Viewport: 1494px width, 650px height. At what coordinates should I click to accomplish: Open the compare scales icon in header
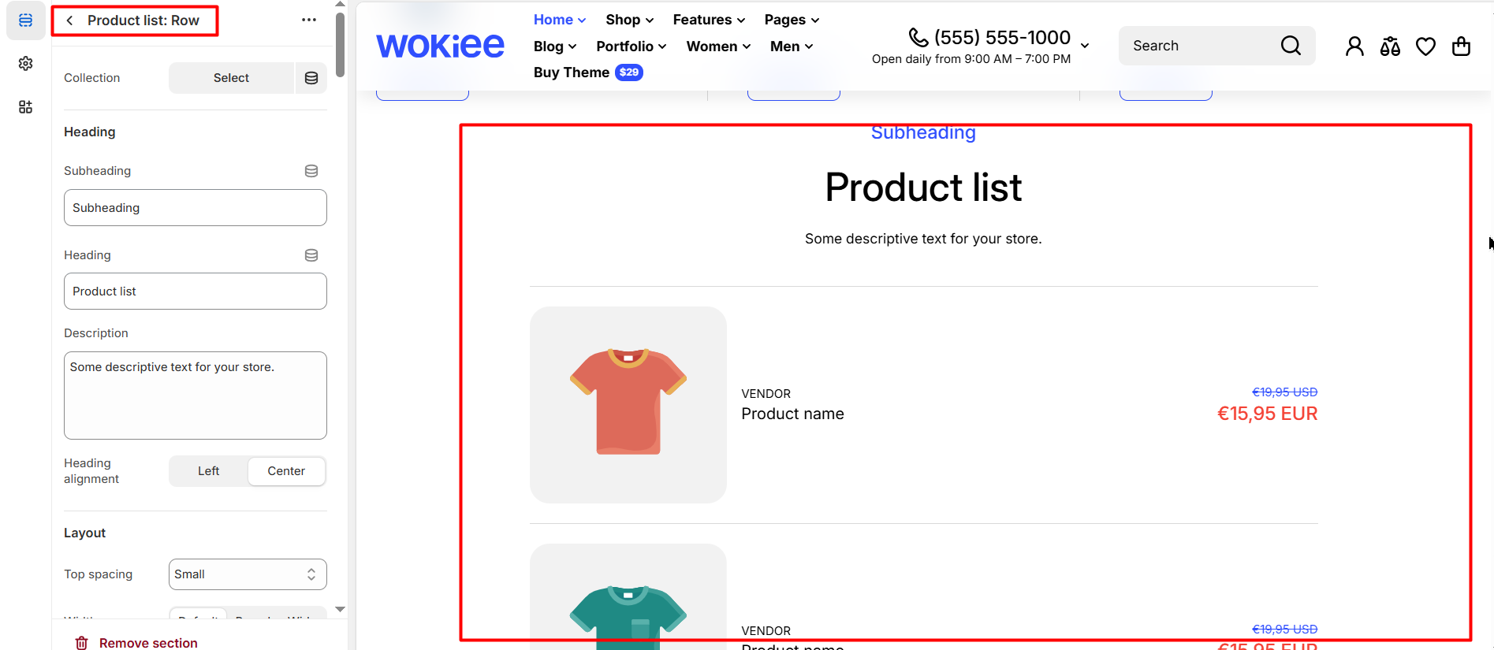1390,46
